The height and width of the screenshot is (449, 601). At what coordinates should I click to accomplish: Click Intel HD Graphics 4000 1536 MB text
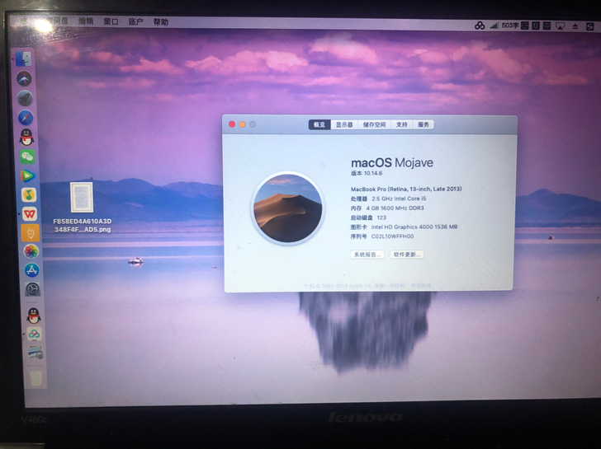pos(414,227)
